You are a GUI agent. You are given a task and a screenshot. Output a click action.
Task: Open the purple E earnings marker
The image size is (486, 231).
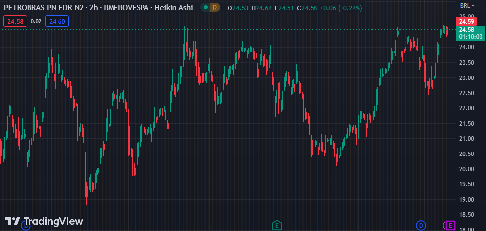point(450,226)
